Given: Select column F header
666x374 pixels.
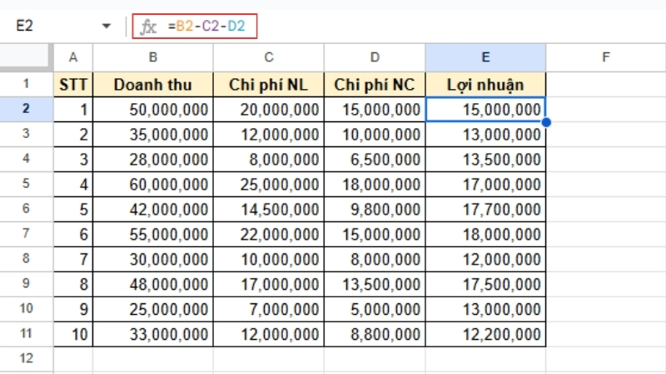Looking at the screenshot, I should click(x=605, y=57).
